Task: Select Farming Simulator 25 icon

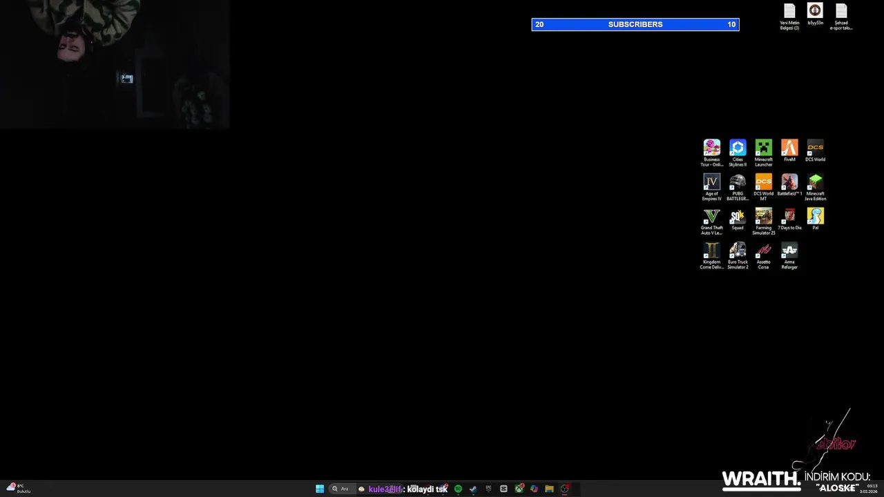Action: (x=763, y=222)
